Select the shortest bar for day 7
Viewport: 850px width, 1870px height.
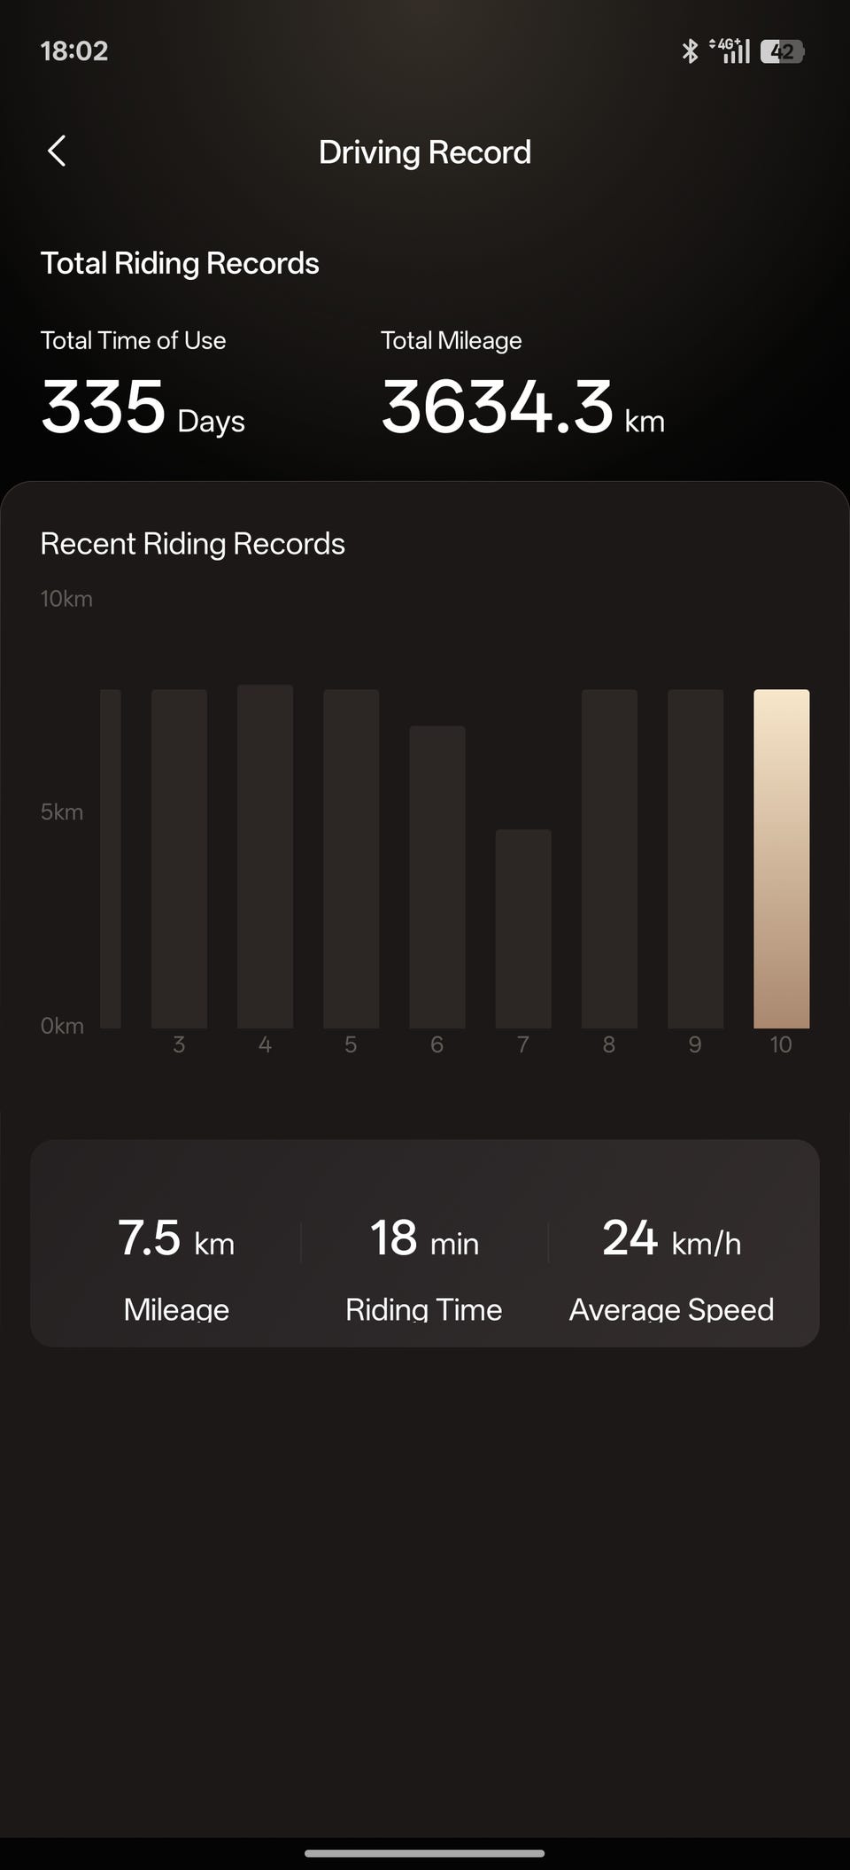tap(523, 928)
